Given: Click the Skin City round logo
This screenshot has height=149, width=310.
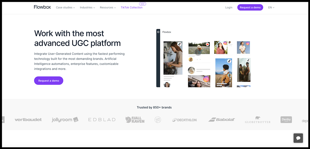Looking at the screenshot, I should pyautogui.click(x=158, y=120).
